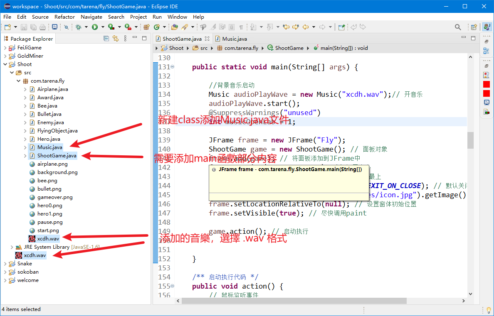Screen dimensions: 494x316
Task: Minimize the Package Explorer view
Action: [x=135, y=38]
